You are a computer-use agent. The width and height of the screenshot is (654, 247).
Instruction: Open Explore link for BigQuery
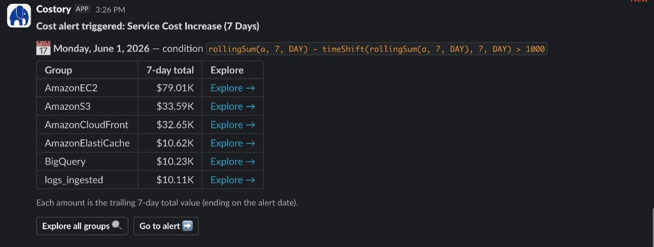(x=232, y=161)
